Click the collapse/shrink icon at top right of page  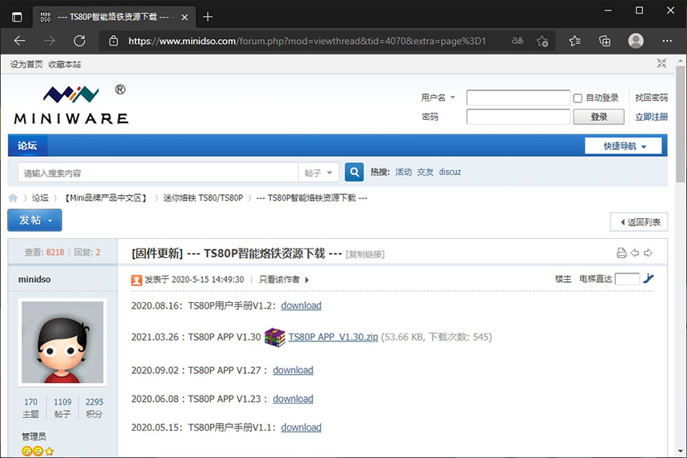(661, 64)
